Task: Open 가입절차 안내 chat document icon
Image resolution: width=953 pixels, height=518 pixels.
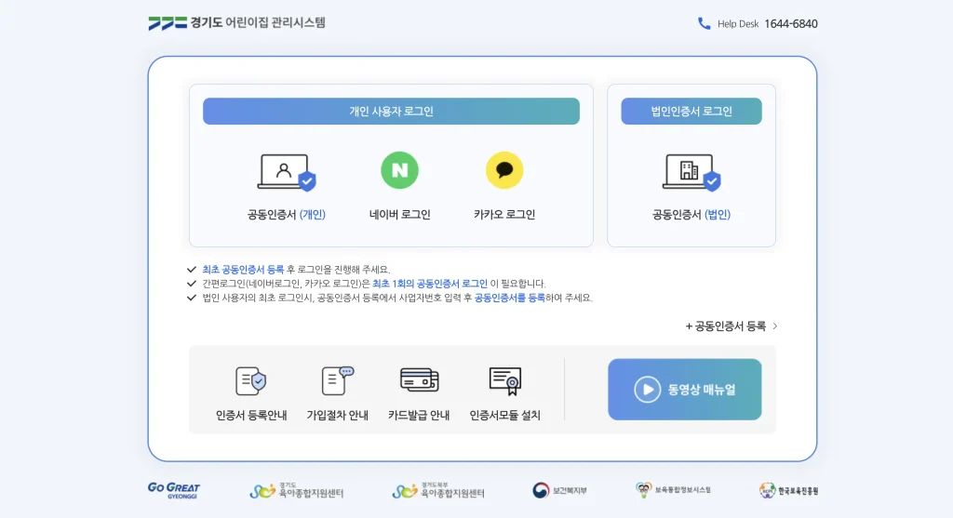Action: point(337,380)
